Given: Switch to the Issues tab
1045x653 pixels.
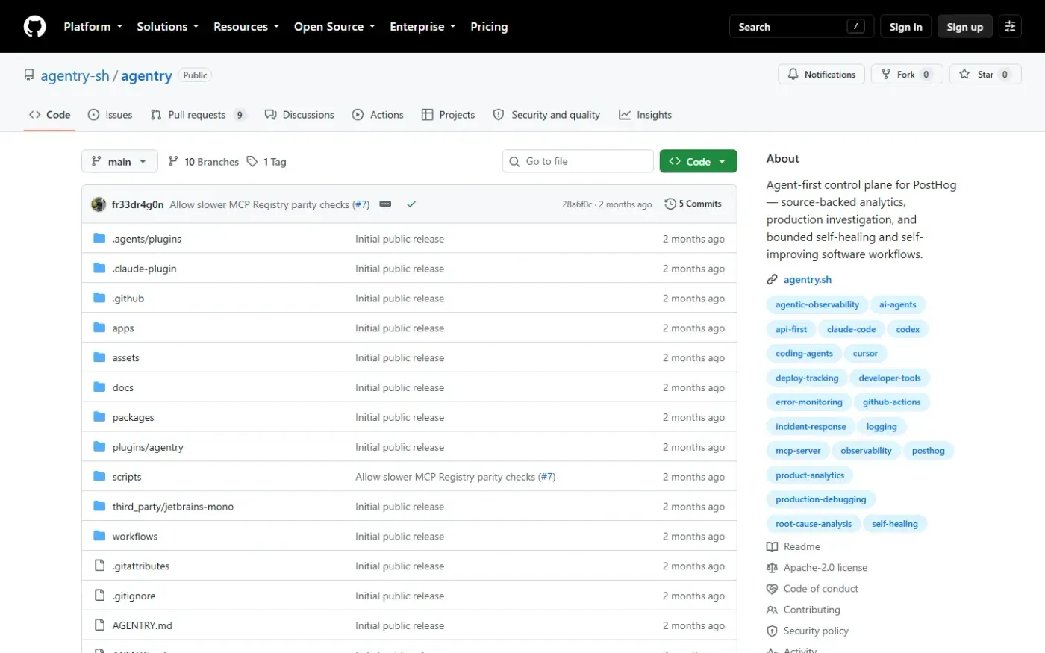Looking at the screenshot, I should point(110,115).
